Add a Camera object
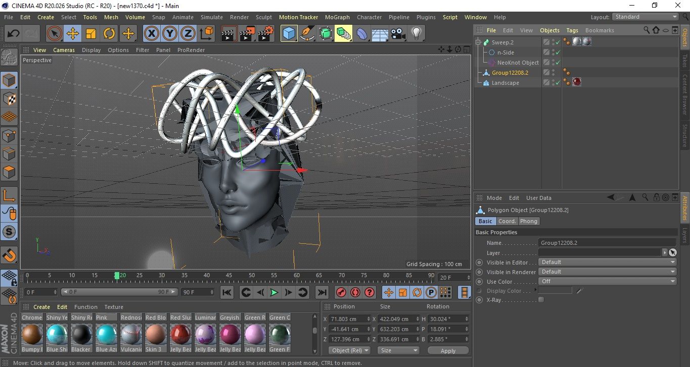Image resolution: width=690 pixels, height=367 pixels. (x=398, y=34)
